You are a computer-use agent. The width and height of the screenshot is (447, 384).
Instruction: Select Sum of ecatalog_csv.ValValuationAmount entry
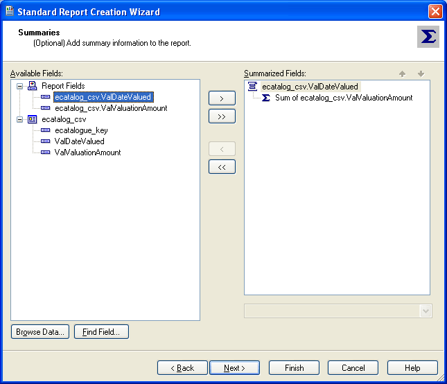(x=343, y=98)
